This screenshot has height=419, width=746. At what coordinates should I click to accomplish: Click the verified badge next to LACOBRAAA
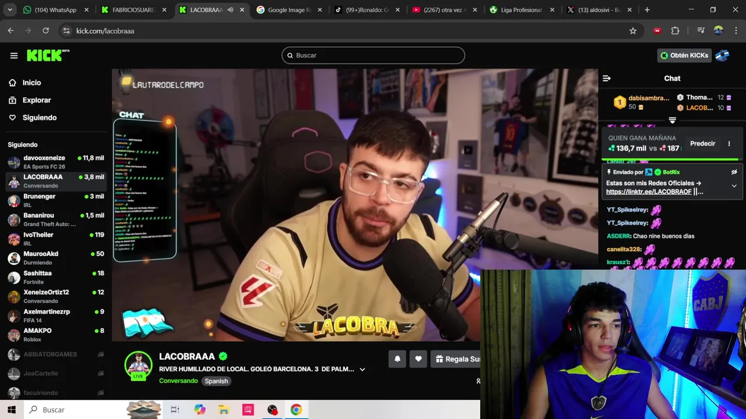(223, 356)
